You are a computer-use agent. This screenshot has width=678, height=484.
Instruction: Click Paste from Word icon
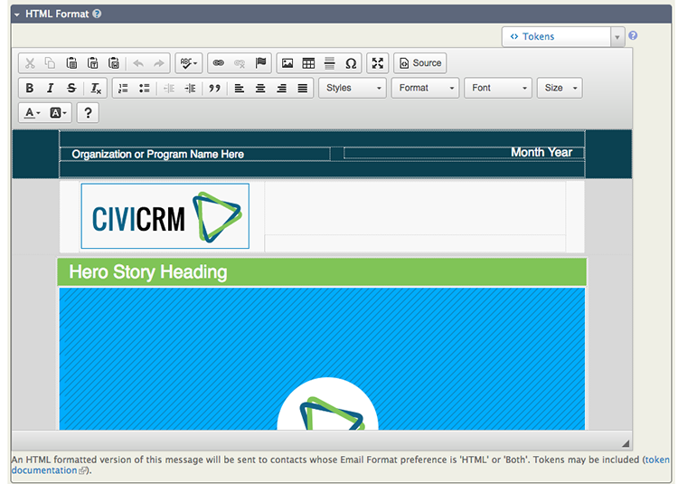(x=114, y=63)
